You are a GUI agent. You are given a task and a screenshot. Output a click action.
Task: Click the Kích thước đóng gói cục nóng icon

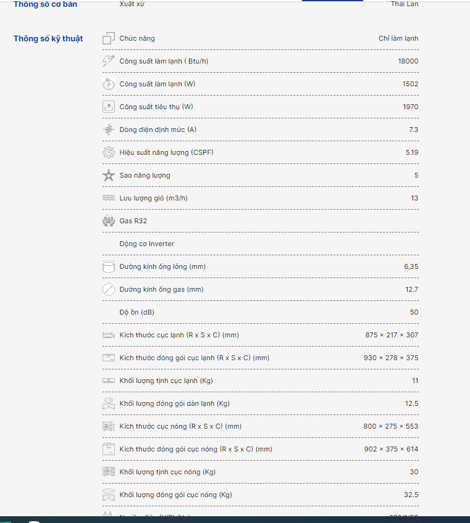pos(109,449)
